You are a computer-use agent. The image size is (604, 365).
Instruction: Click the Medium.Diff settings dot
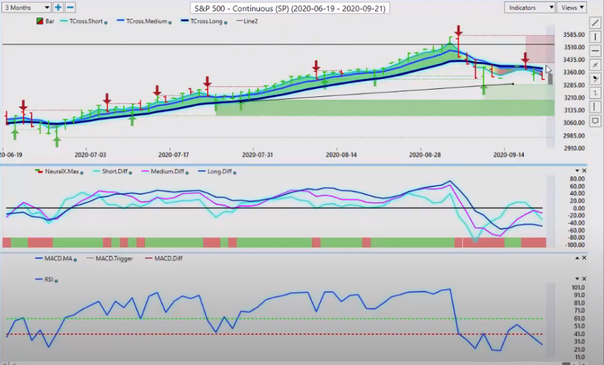pyautogui.click(x=187, y=173)
